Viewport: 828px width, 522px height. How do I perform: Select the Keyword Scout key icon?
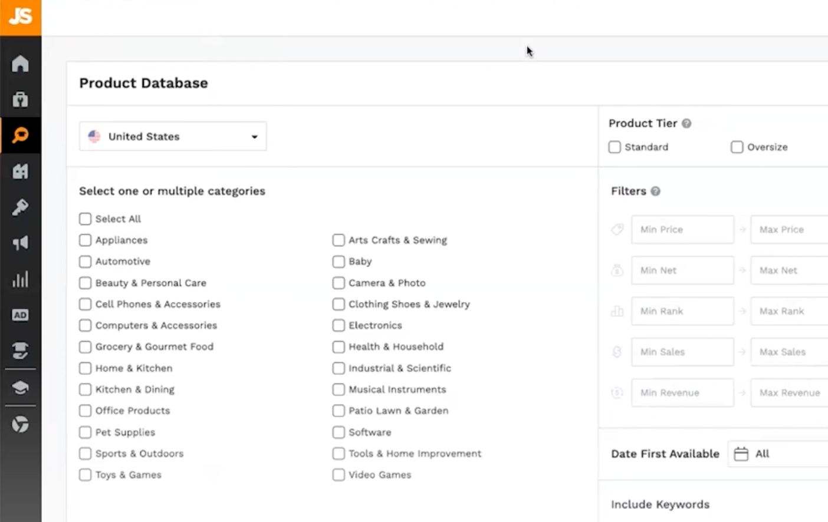pos(21,207)
